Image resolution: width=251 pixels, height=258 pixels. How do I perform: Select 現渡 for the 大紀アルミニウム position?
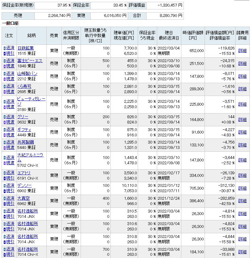(10, 163)
